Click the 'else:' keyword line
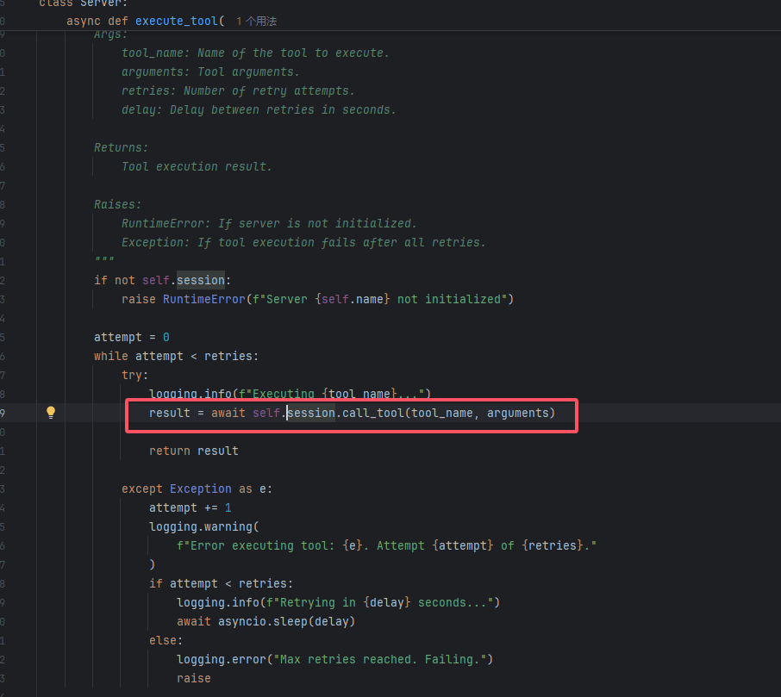Screen dimensions: 781x697 [x=166, y=640]
